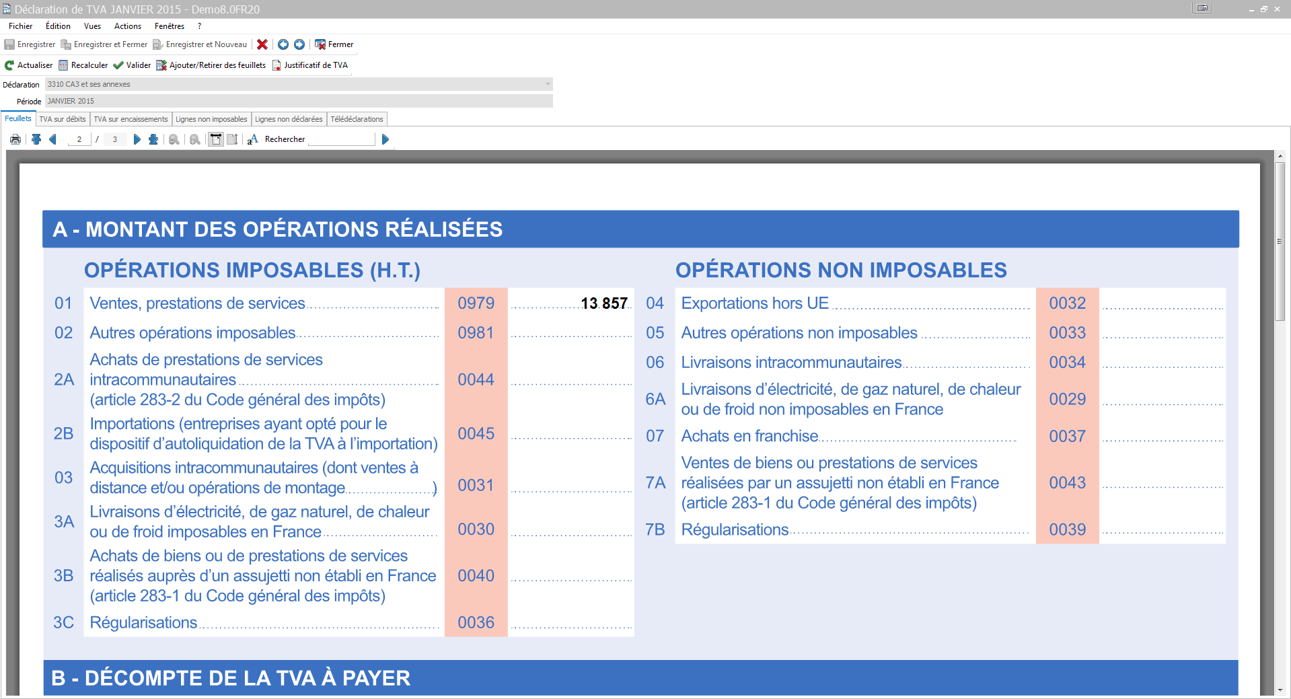This screenshot has height=699, width=1291.
Task: Click code 0032 for Exportations hors UE
Action: pos(1068,303)
